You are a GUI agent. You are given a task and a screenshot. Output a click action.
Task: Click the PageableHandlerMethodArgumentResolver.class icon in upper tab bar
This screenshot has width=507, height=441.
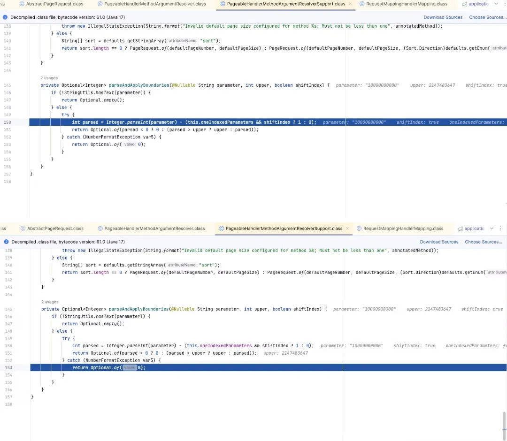pos(100,4)
